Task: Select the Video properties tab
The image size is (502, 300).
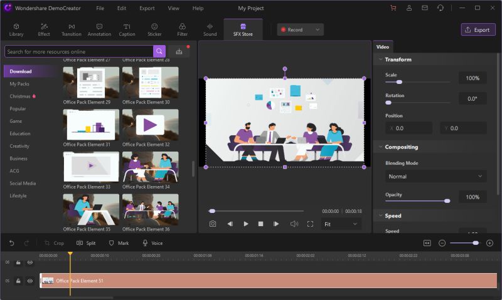Action: 383,46
